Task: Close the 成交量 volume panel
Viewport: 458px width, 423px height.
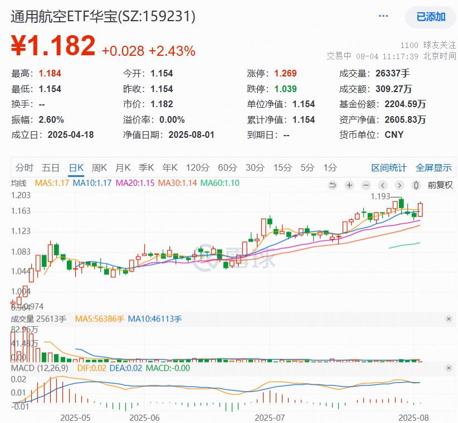Action: click(449, 319)
